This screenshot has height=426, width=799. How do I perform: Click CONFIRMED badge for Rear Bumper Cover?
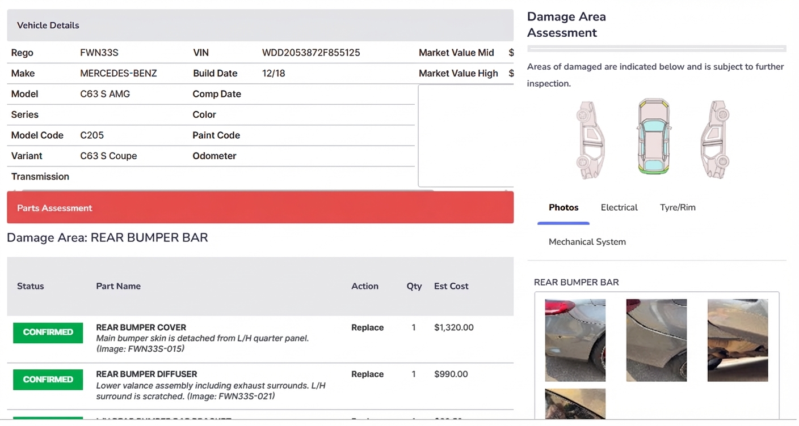click(x=48, y=333)
